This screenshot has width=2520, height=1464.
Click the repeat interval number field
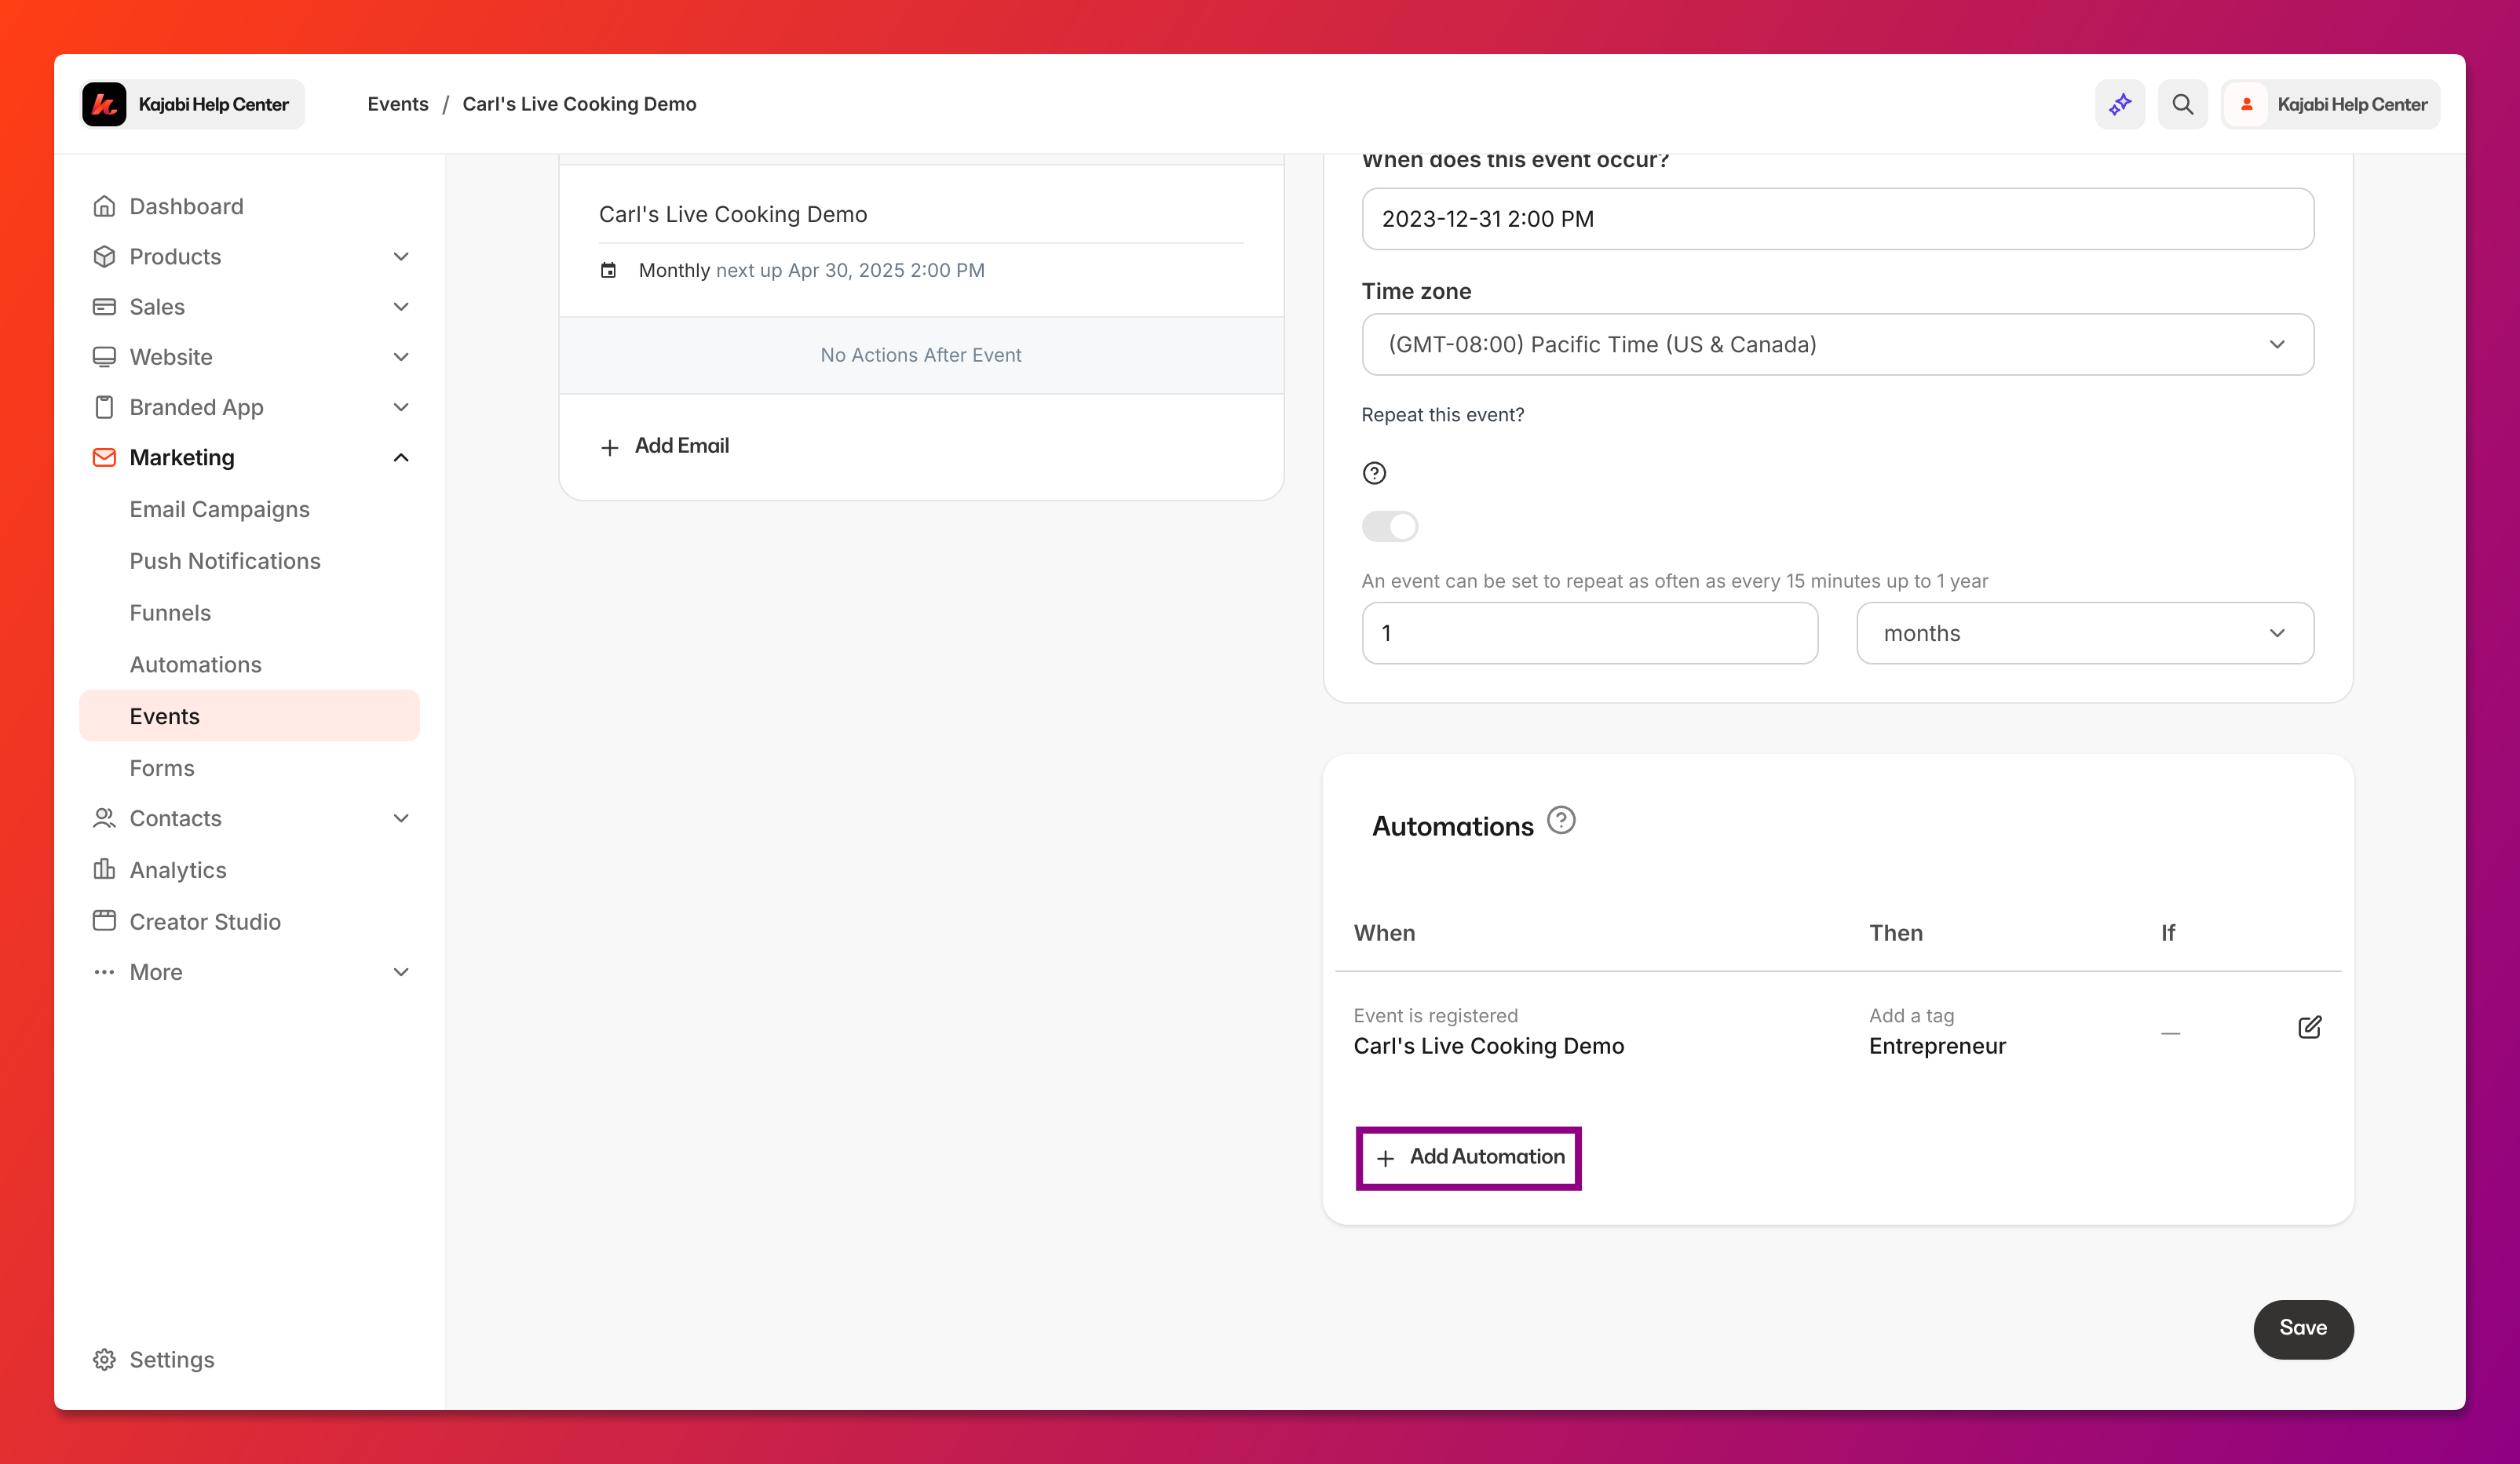tap(1589, 632)
